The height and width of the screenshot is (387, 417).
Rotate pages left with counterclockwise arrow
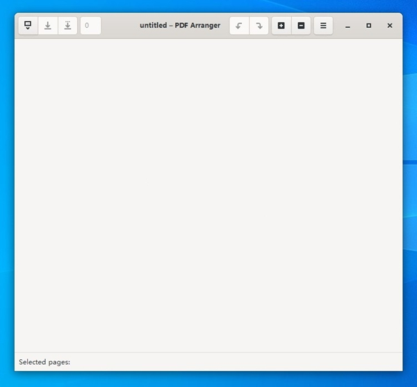(239, 26)
